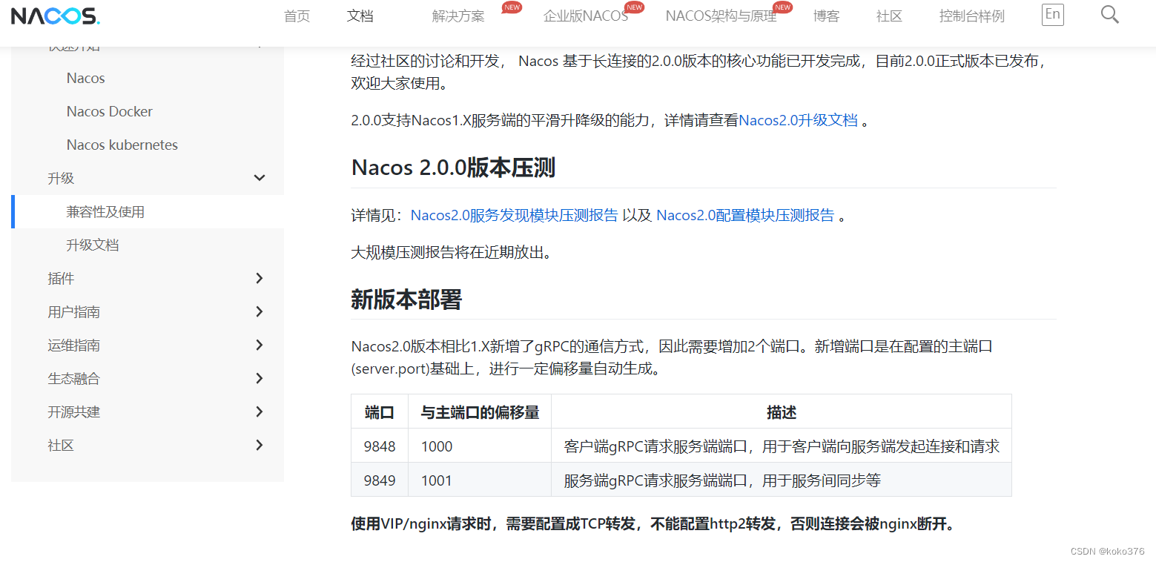The image size is (1156, 562).
Task: Open the Nacos2.0升级文档 link
Action: pos(798,120)
